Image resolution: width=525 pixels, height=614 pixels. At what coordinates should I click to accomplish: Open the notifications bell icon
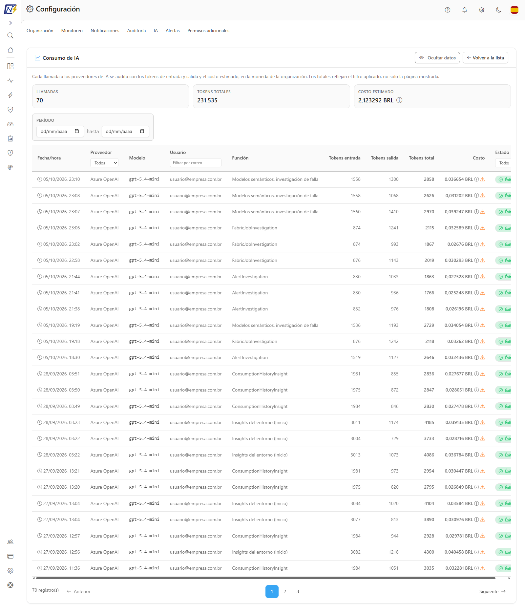[x=465, y=10]
